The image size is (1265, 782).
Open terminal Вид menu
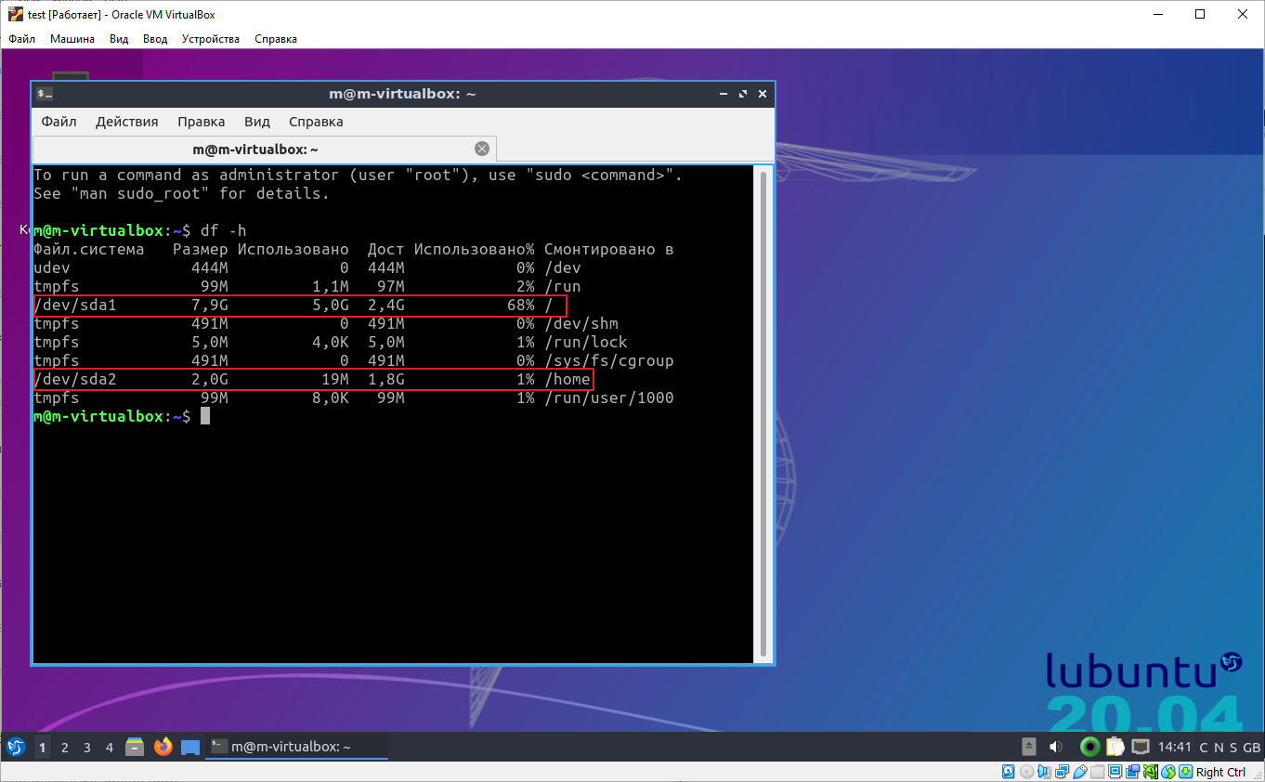[257, 122]
